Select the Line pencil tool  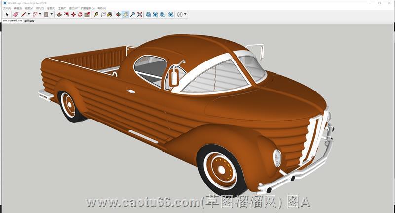[23, 15]
